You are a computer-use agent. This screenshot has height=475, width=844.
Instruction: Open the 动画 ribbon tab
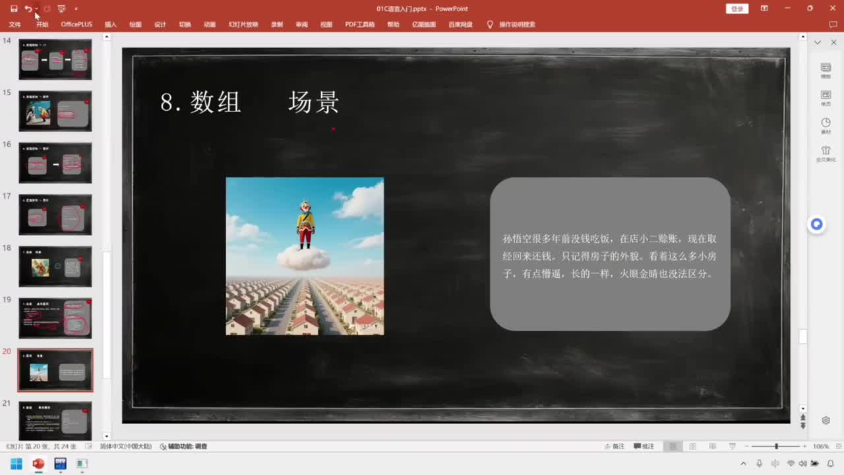(x=210, y=24)
